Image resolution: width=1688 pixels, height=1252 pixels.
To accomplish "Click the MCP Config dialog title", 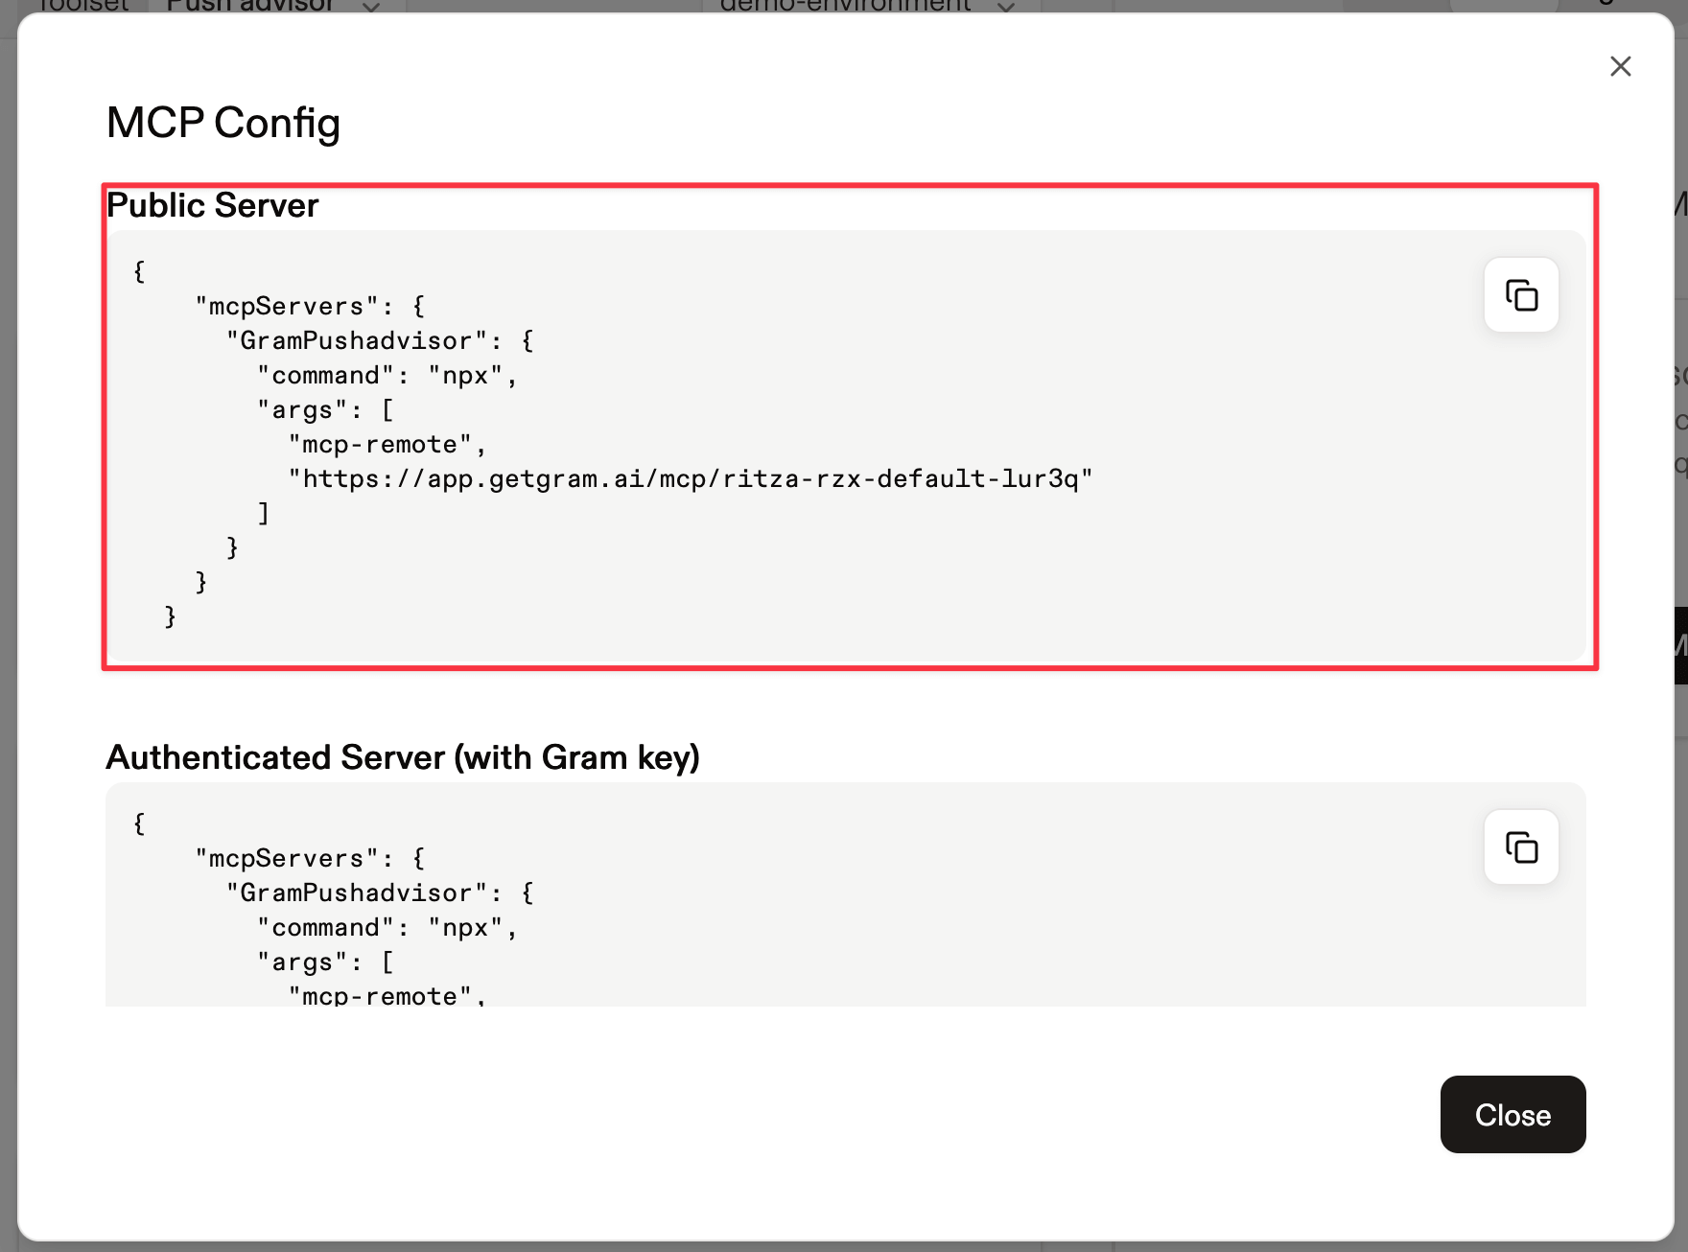I will point(223,123).
